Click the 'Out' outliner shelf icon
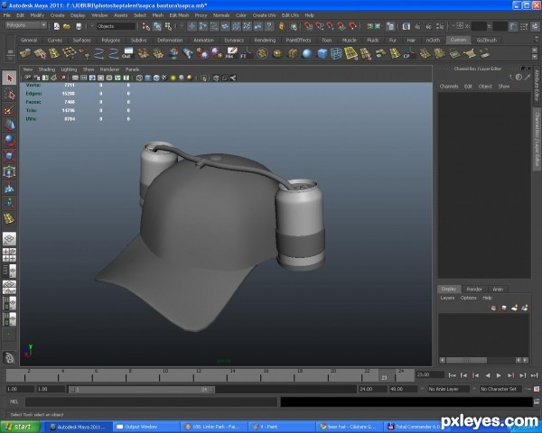This screenshot has width=542, height=433. pos(127,53)
